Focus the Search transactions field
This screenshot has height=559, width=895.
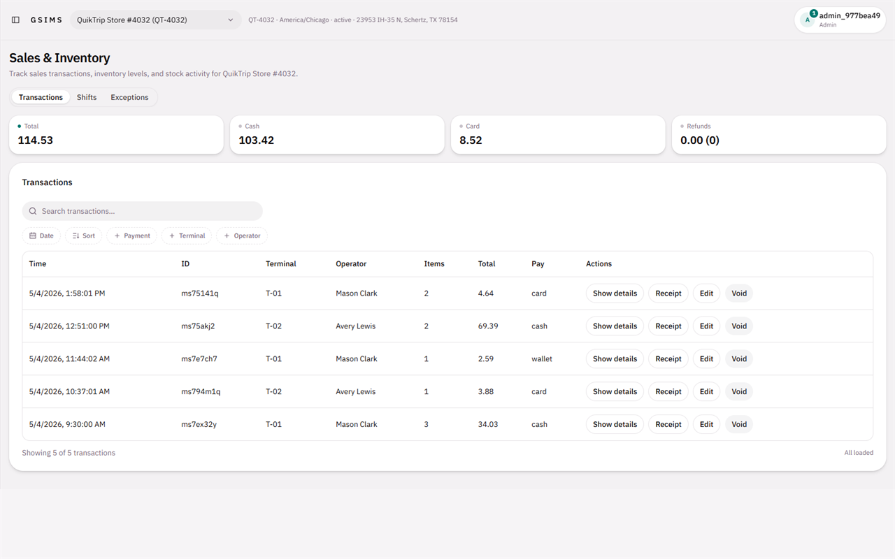pyautogui.click(x=143, y=211)
